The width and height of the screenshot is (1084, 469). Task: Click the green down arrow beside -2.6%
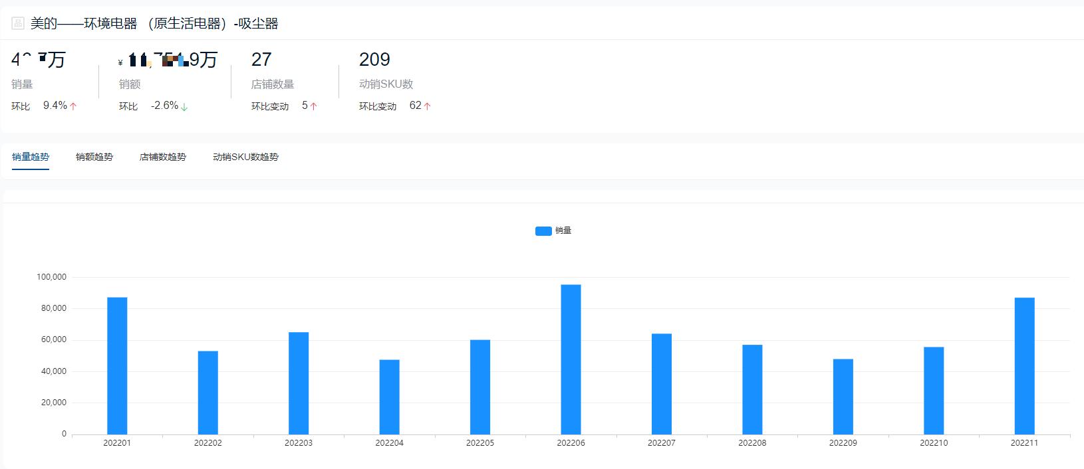tap(184, 106)
